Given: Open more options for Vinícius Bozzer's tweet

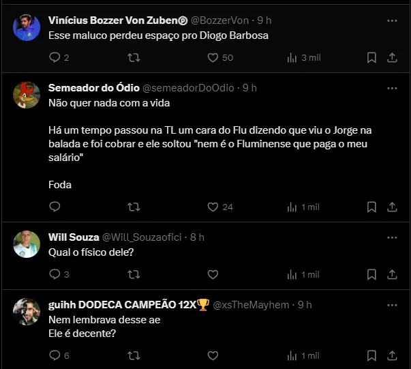Looking at the screenshot, I should pos(392,21).
